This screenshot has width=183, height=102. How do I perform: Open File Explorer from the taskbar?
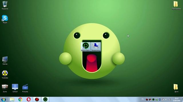coord(12,99)
